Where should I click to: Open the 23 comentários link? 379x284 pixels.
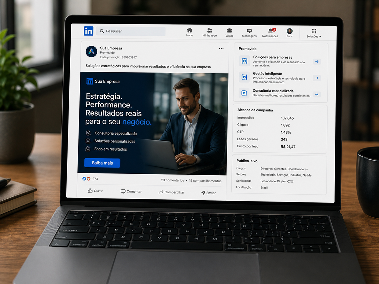tap(172, 180)
